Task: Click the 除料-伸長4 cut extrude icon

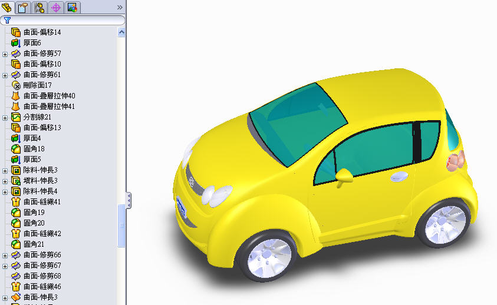Action: pyautogui.click(x=16, y=191)
